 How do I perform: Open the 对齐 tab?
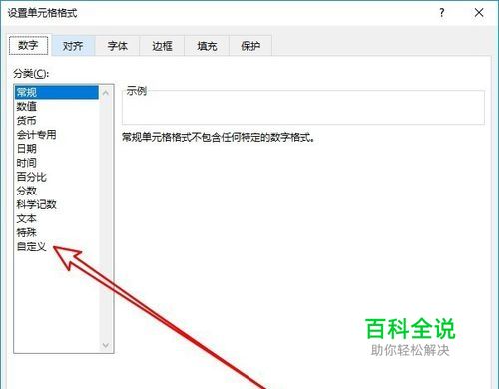click(x=73, y=46)
